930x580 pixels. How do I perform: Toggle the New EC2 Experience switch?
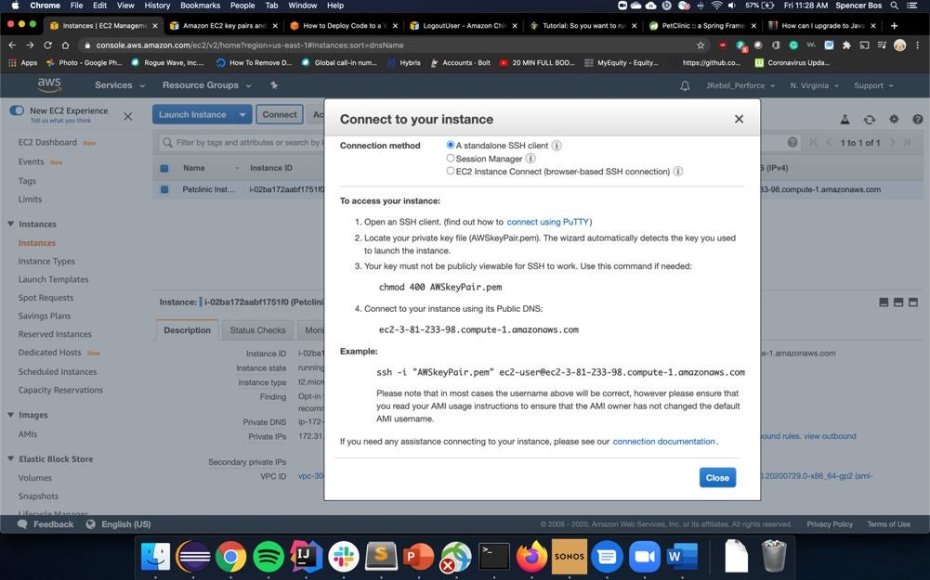click(x=17, y=110)
